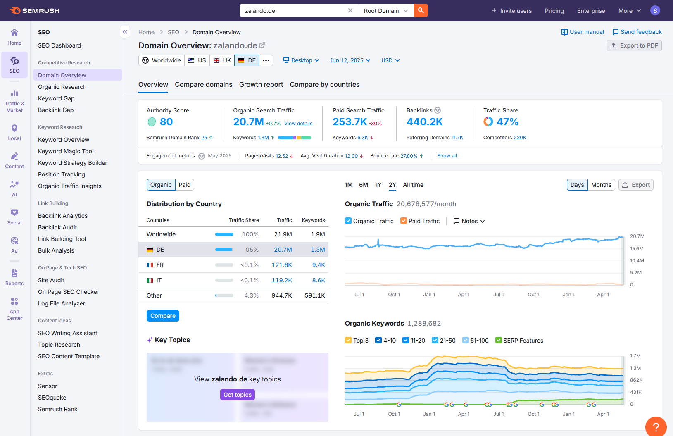
Task: Open Content section in the left rail
Action: [x=14, y=161]
